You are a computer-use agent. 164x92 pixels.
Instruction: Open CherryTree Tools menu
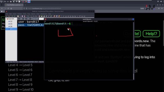25,14
